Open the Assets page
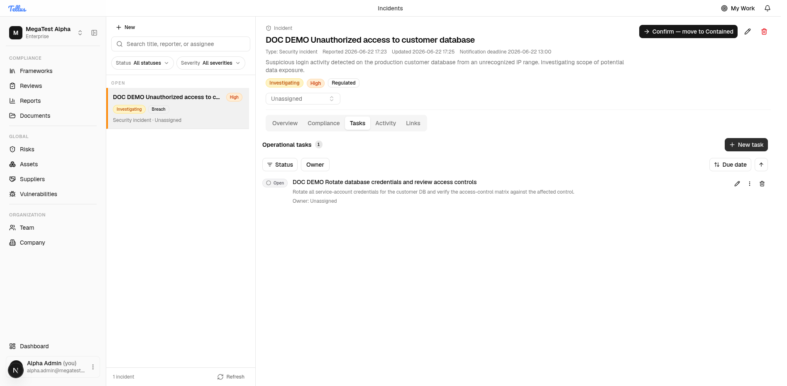 (x=53, y=164)
